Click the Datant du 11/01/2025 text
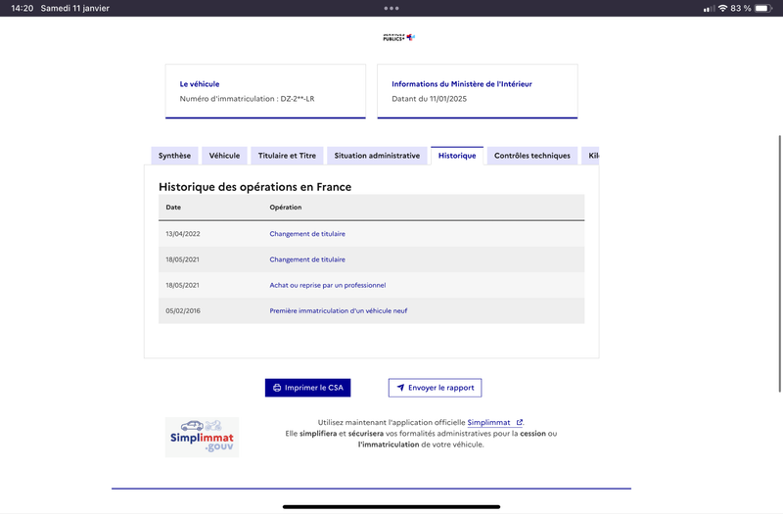The width and height of the screenshot is (783, 514). tap(430, 99)
